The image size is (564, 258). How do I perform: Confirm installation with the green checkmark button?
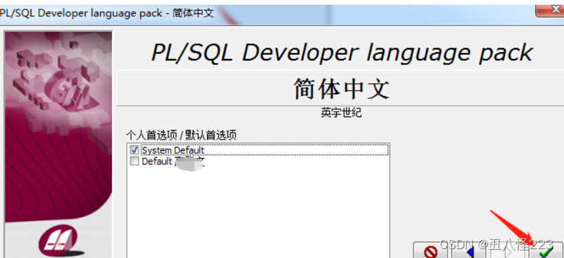click(x=546, y=251)
